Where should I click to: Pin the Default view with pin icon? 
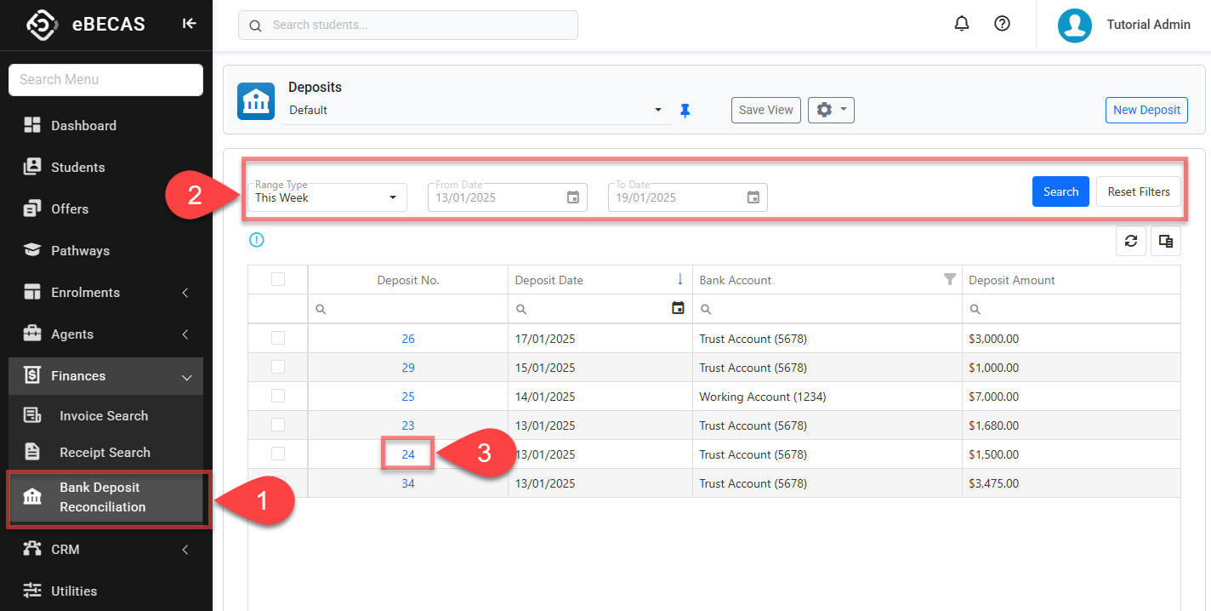[x=685, y=111]
